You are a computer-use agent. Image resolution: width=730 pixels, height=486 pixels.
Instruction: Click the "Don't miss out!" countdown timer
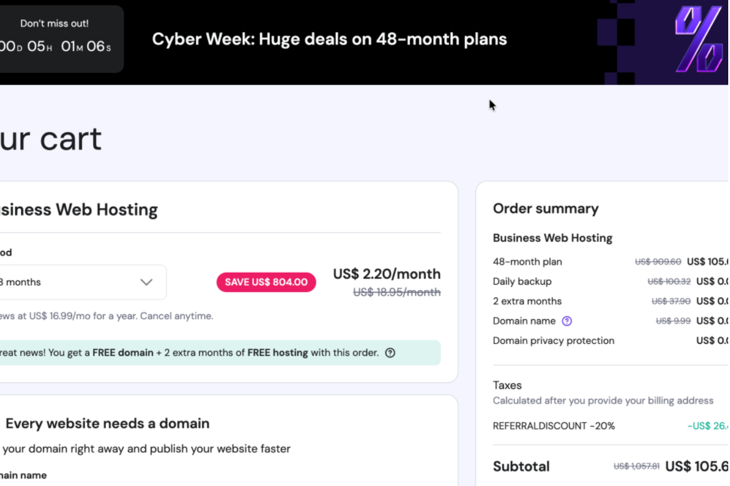pyautogui.click(x=55, y=39)
